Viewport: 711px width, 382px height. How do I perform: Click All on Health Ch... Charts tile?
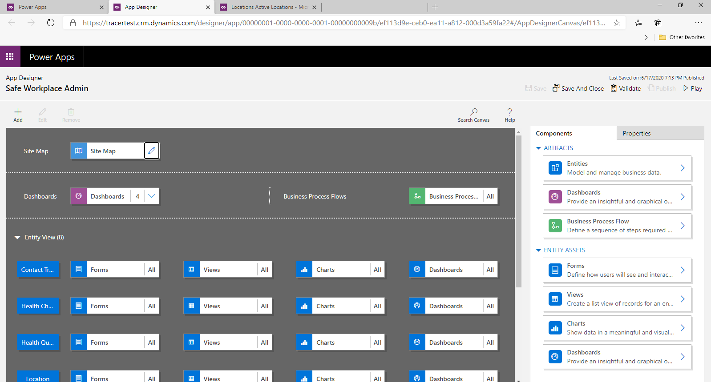(377, 306)
